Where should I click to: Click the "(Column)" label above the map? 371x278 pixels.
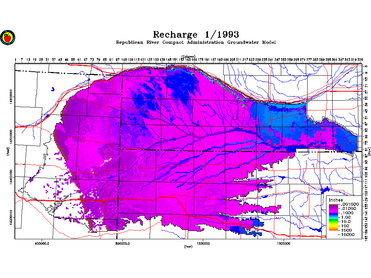click(188, 56)
